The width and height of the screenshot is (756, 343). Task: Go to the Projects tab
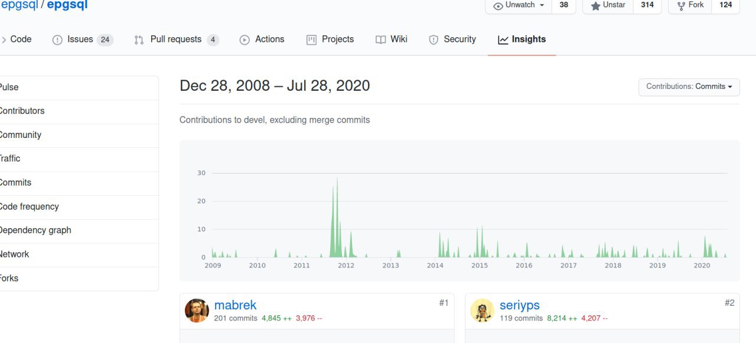(330, 39)
